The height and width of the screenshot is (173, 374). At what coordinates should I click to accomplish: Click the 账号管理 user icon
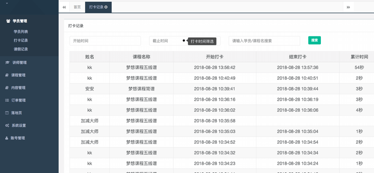pyautogui.click(x=7, y=138)
